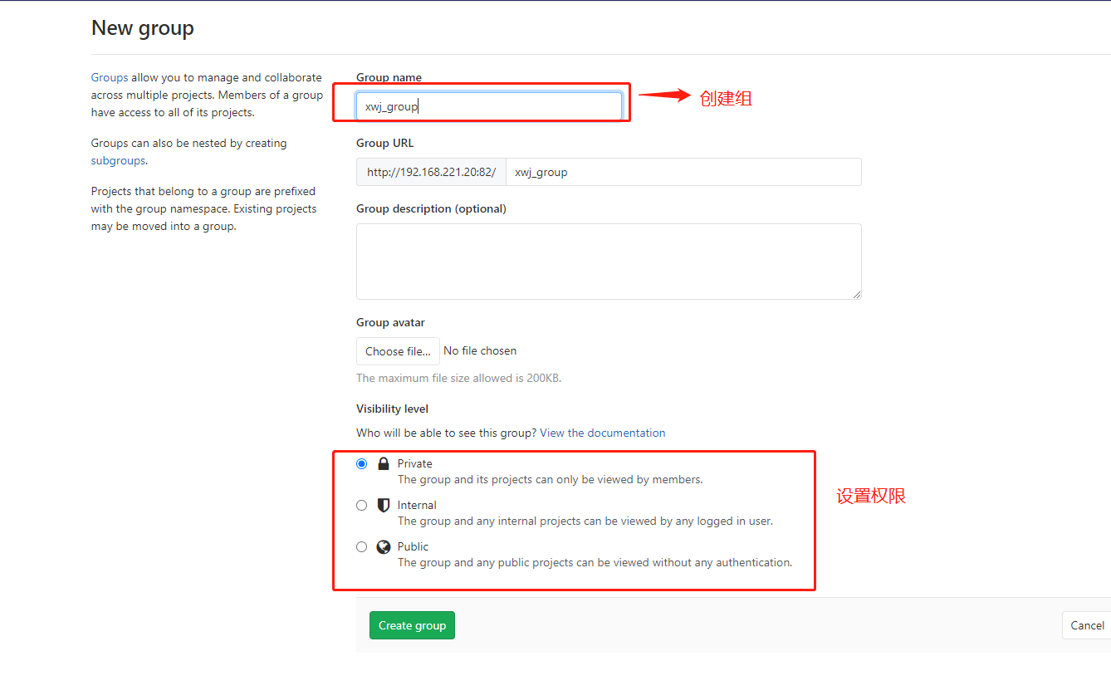
Task: Click the 'Internal' option label
Action: point(417,505)
